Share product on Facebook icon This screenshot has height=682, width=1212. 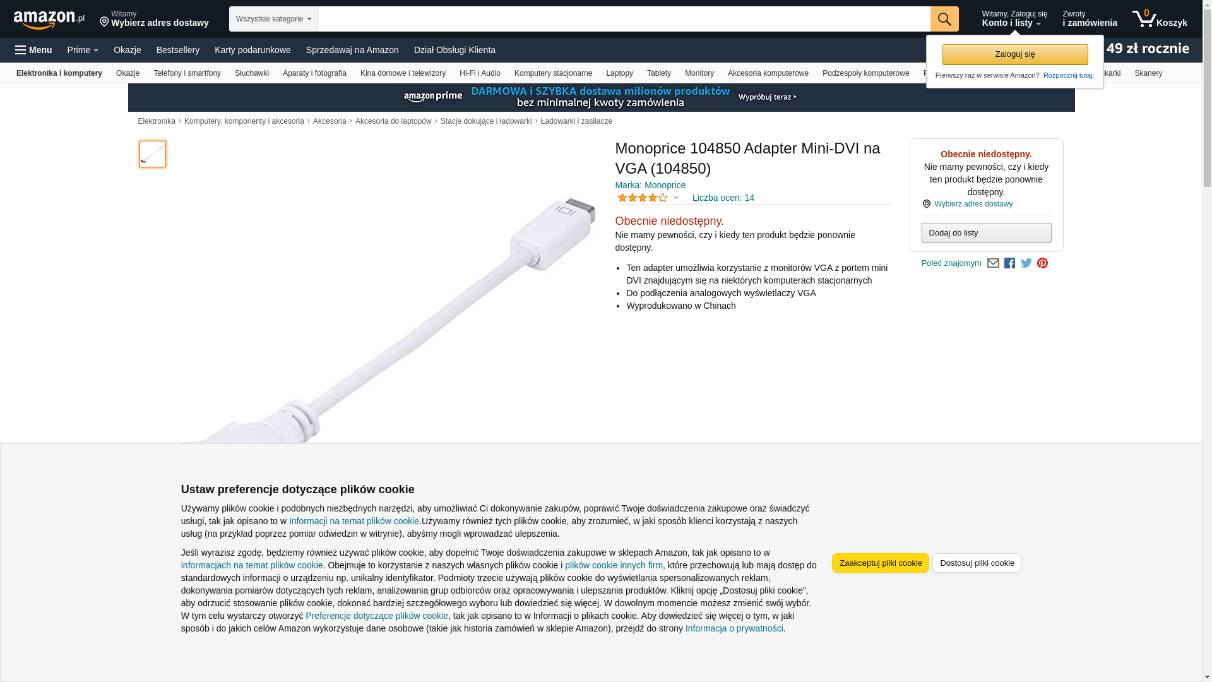pos(1009,263)
